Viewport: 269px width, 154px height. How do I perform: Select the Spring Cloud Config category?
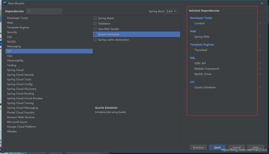point(20,84)
